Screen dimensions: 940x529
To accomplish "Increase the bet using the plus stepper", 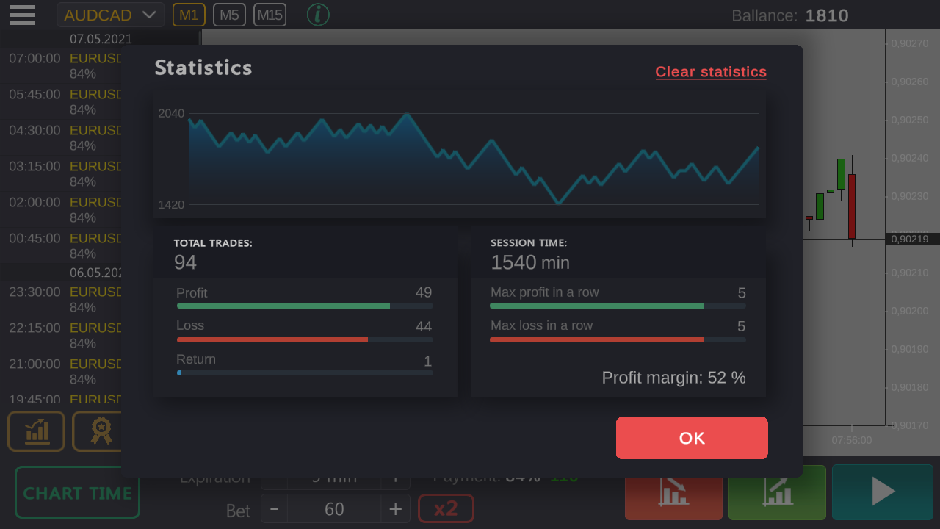I will tap(396, 508).
